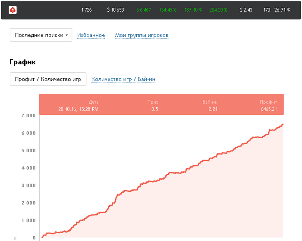Open the Избранное link

pyautogui.click(x=91, y=35)
